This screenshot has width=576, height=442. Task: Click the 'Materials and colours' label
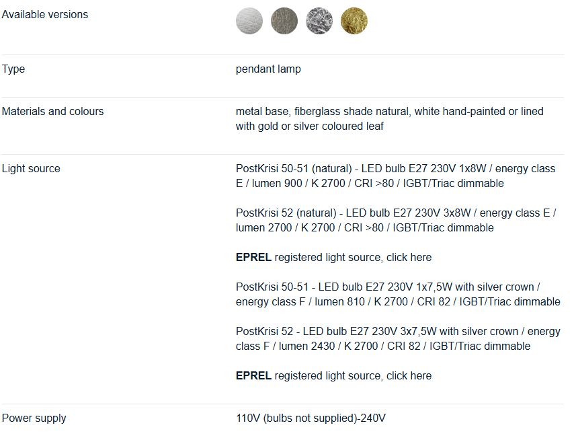53,112
